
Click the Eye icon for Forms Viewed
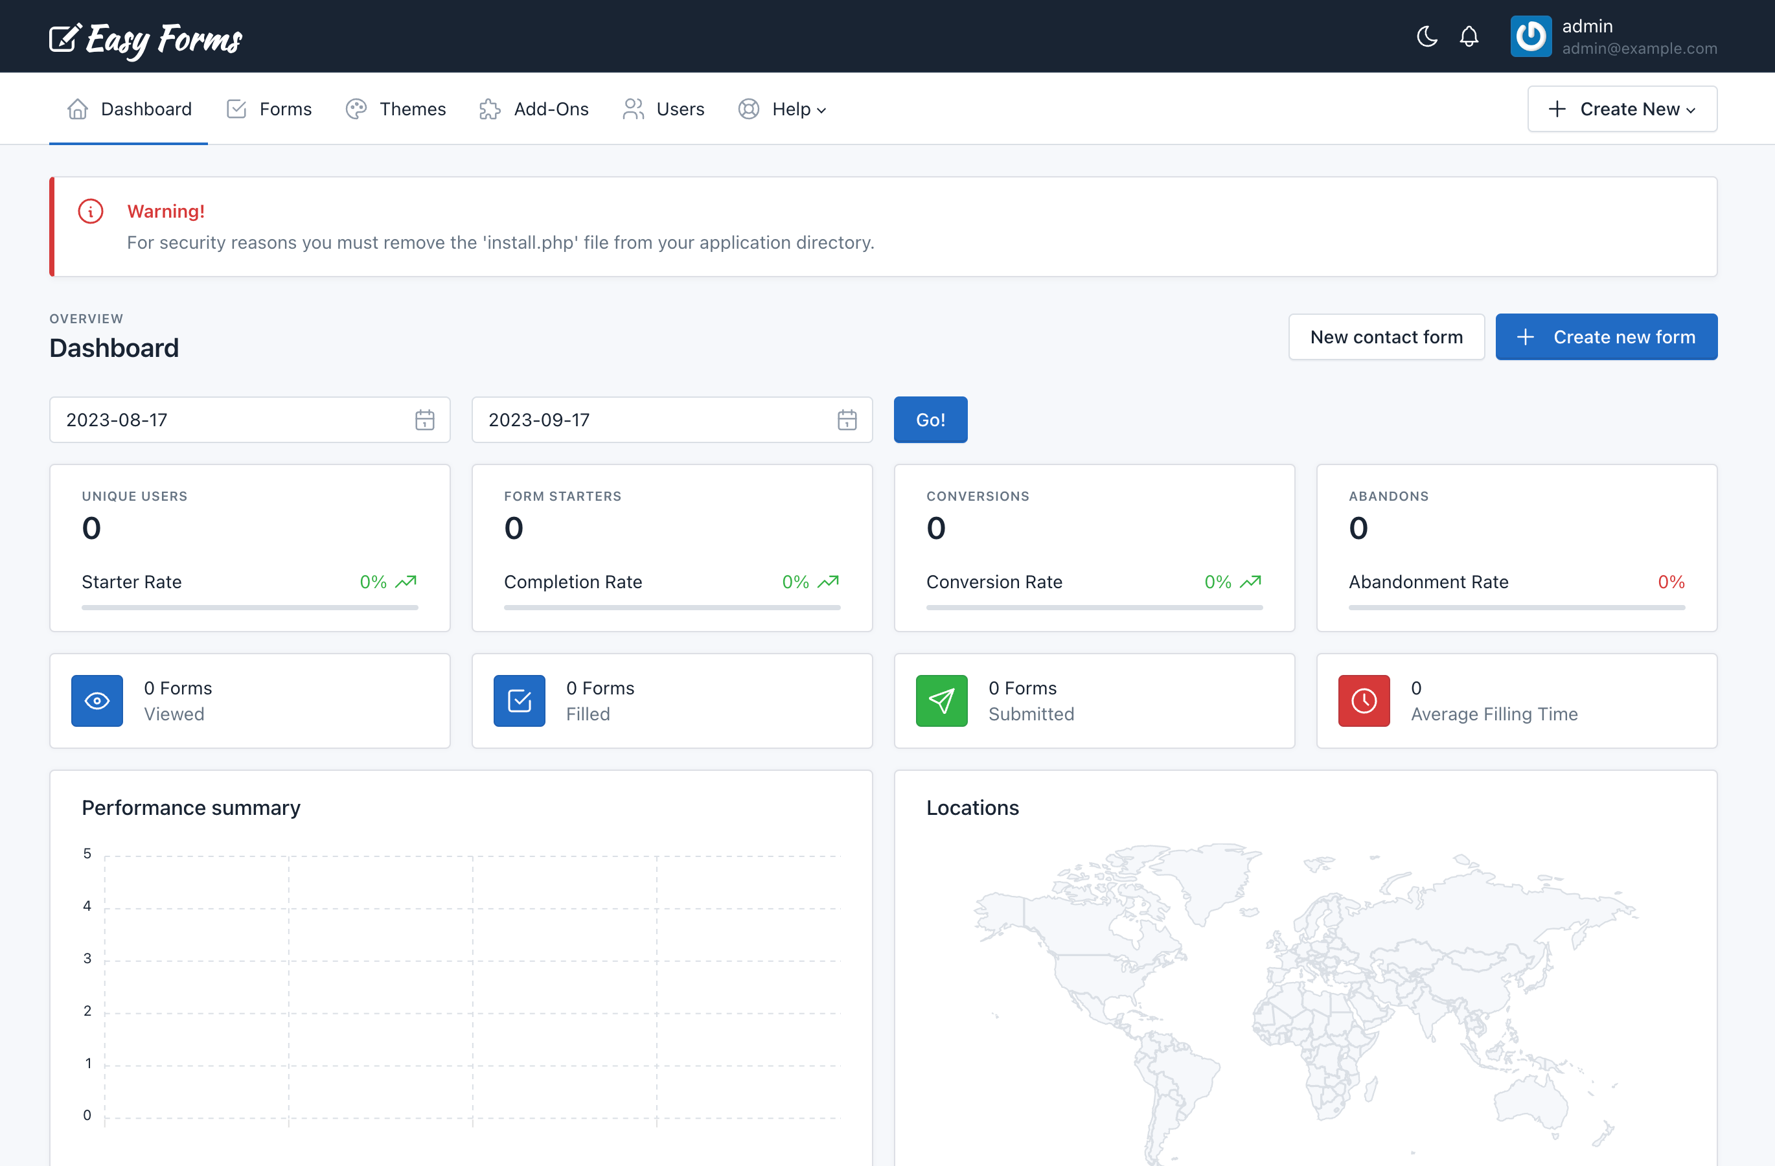click(x=99, y=700)
